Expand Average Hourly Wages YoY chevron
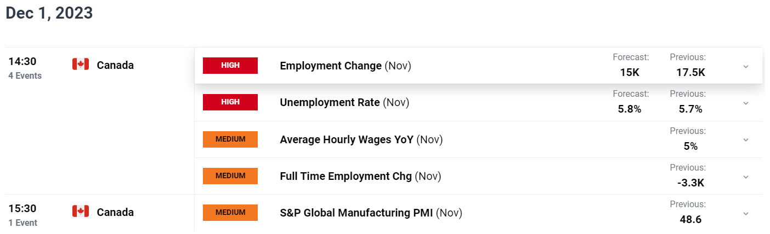This screenshot has width=770, height=234. 745,139
